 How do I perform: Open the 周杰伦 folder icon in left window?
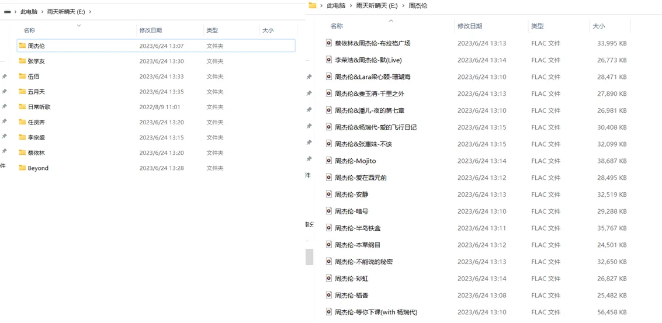point(22,46)
